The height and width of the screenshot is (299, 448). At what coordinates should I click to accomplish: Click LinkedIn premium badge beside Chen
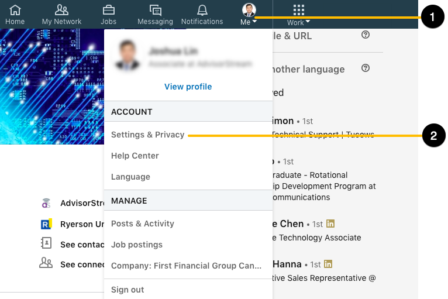coord(330,224)
